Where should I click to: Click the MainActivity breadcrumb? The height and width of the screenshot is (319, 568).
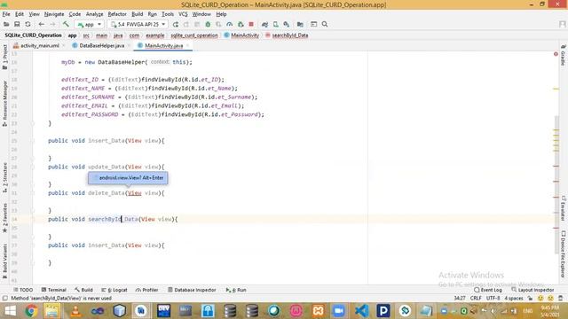[241, 35]
